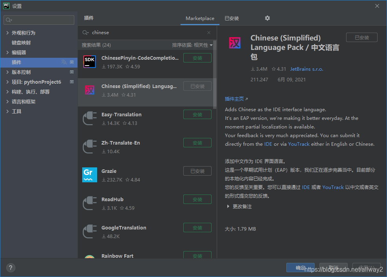This screenshot has width=387, height=277.
Task: Focus the plugin search field containing chinese
Action: point(147,33)
